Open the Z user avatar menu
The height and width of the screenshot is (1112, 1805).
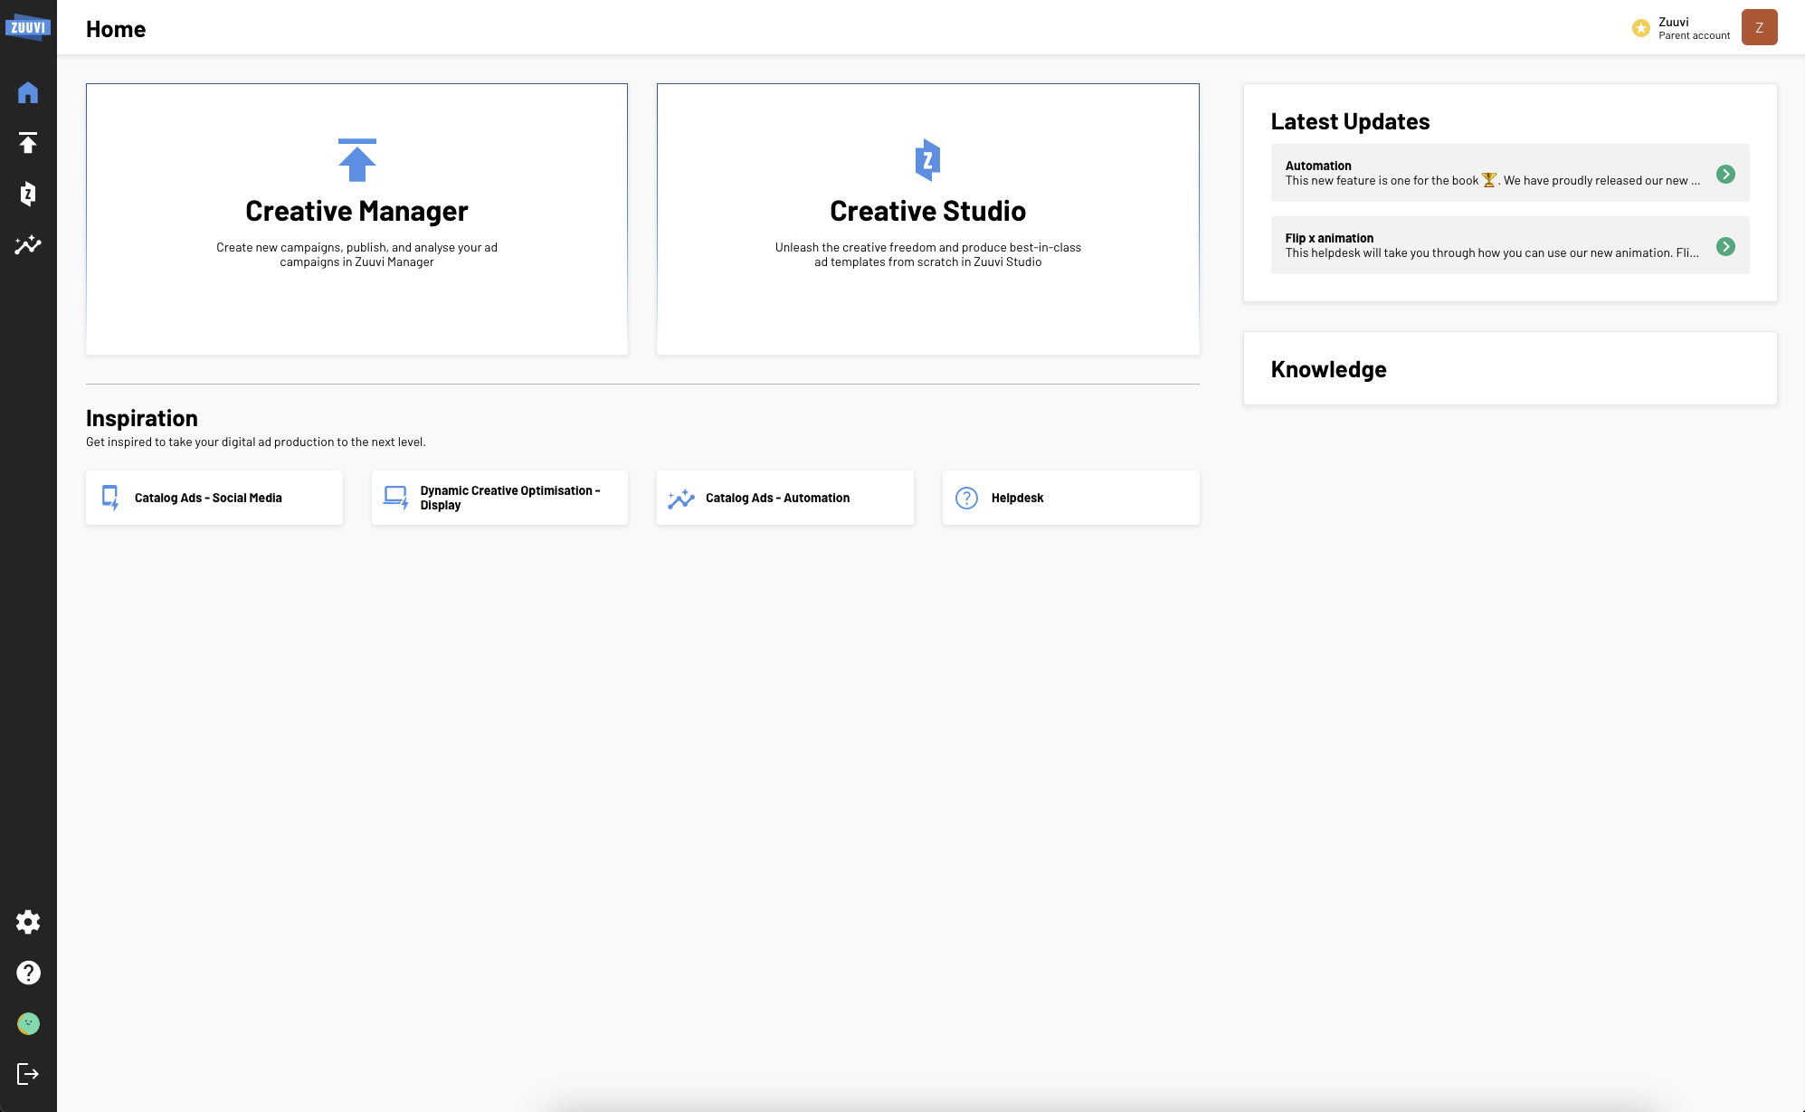(1759, 27)
